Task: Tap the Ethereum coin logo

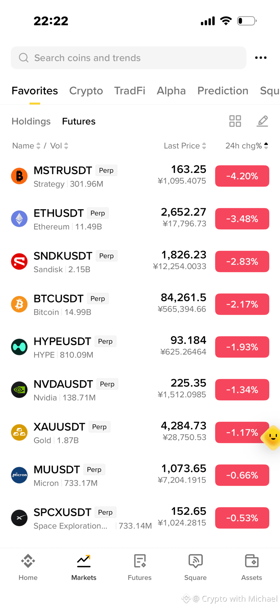Action: pos(19,219)
